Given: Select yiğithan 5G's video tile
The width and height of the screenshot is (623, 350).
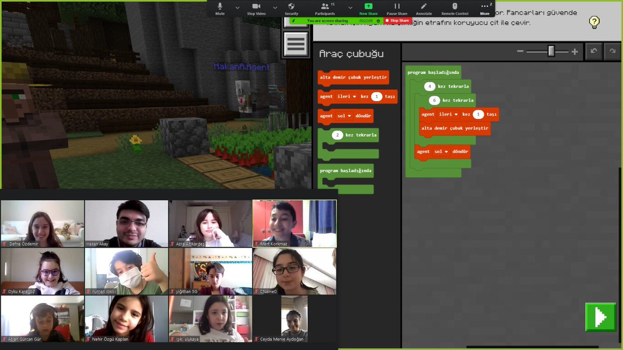Looking at the screenshot, I should click(210, 271).
